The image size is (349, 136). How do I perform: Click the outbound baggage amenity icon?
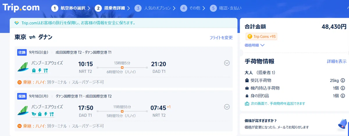(34, 70)
